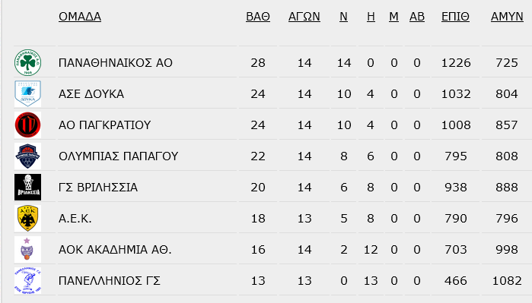Open the ΑΣΕ ΔΟΥΚΑ team crest
Viewport: 532px width, 303px height.
pos(28,93)
